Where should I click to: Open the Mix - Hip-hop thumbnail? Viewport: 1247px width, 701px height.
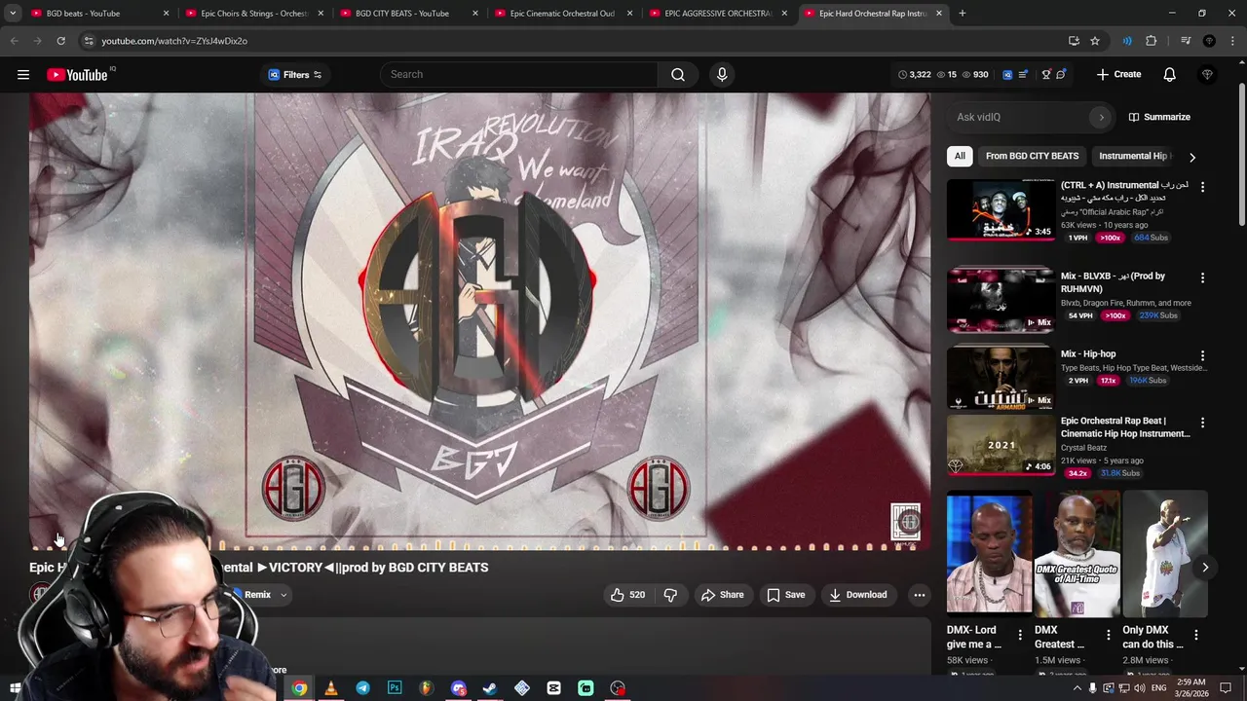1001,378
